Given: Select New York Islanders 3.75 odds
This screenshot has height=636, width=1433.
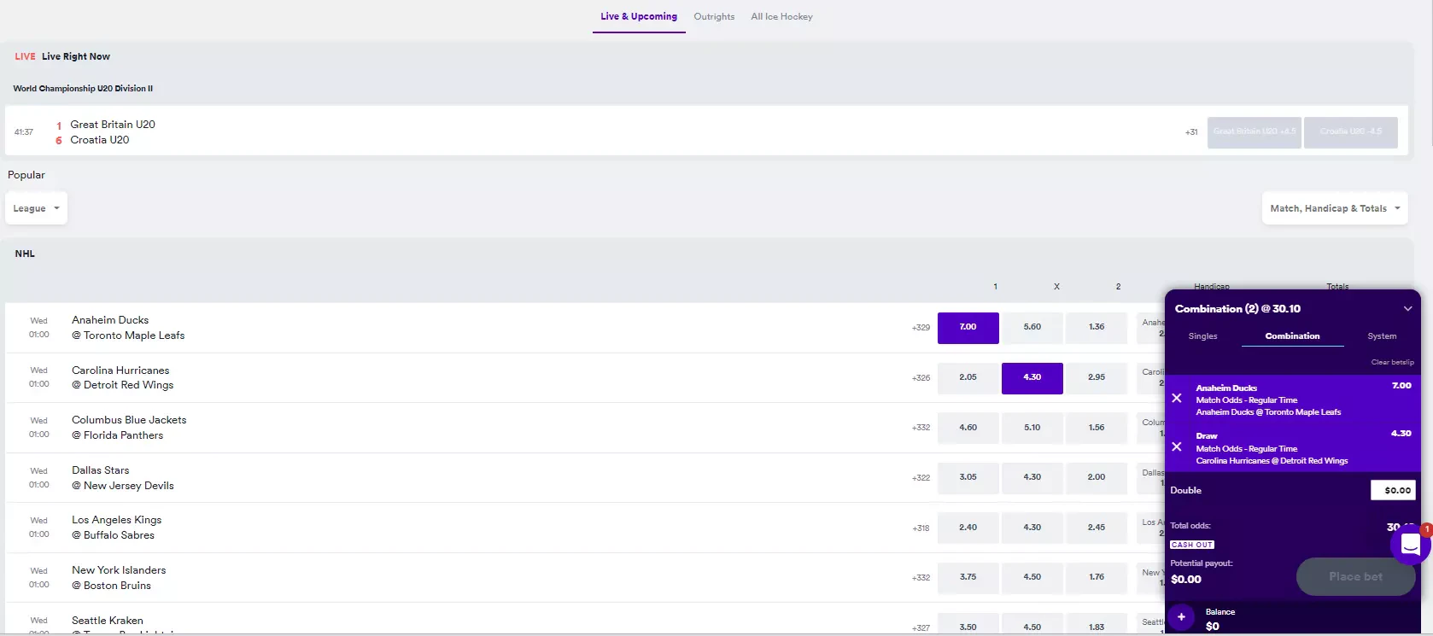Looking at the screenshot, I should 968,578.
